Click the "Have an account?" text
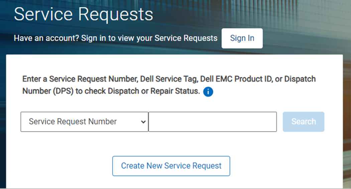Image resolution: width=351 pixels, height=189 pixels. [x=46, y=38]
